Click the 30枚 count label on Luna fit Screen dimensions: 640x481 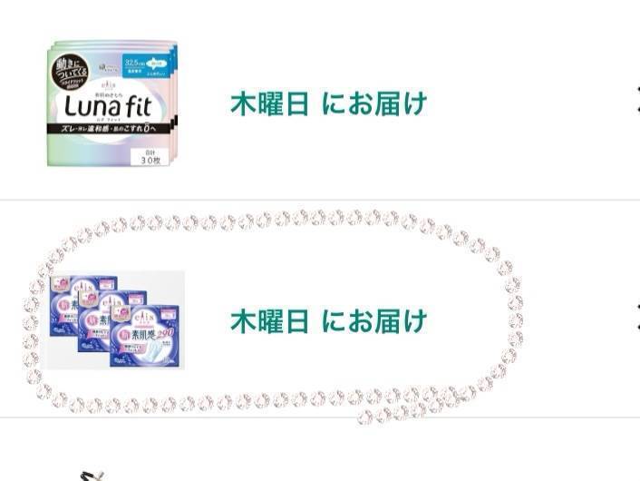(x=150, y=157)
